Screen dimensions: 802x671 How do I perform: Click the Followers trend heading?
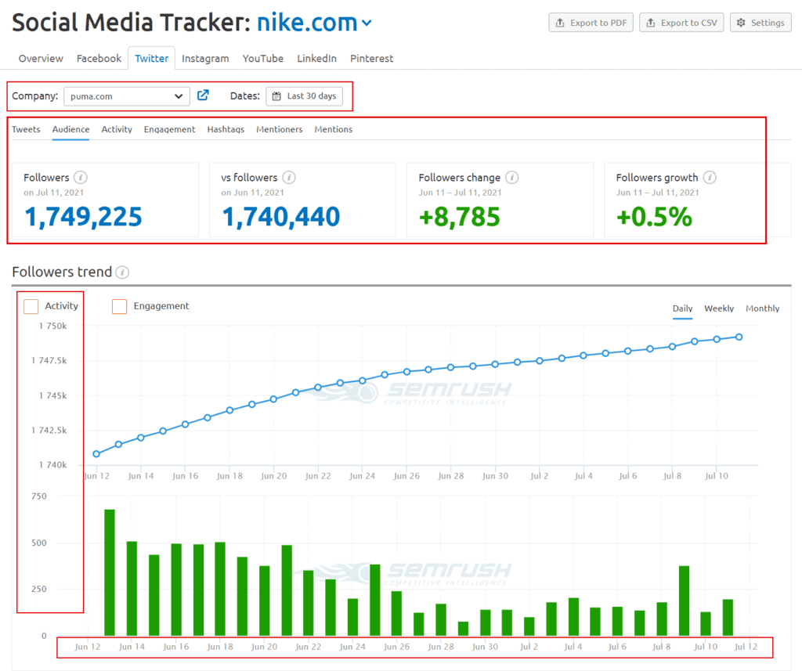click(x=62, y=272)
